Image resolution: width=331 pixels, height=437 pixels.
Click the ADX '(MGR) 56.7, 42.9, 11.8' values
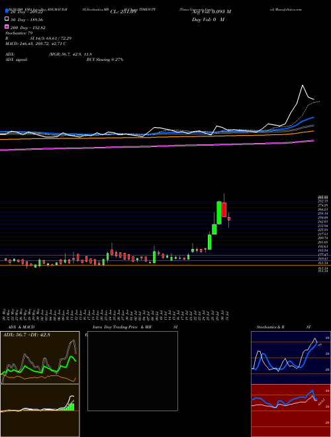tap(70, 54)
